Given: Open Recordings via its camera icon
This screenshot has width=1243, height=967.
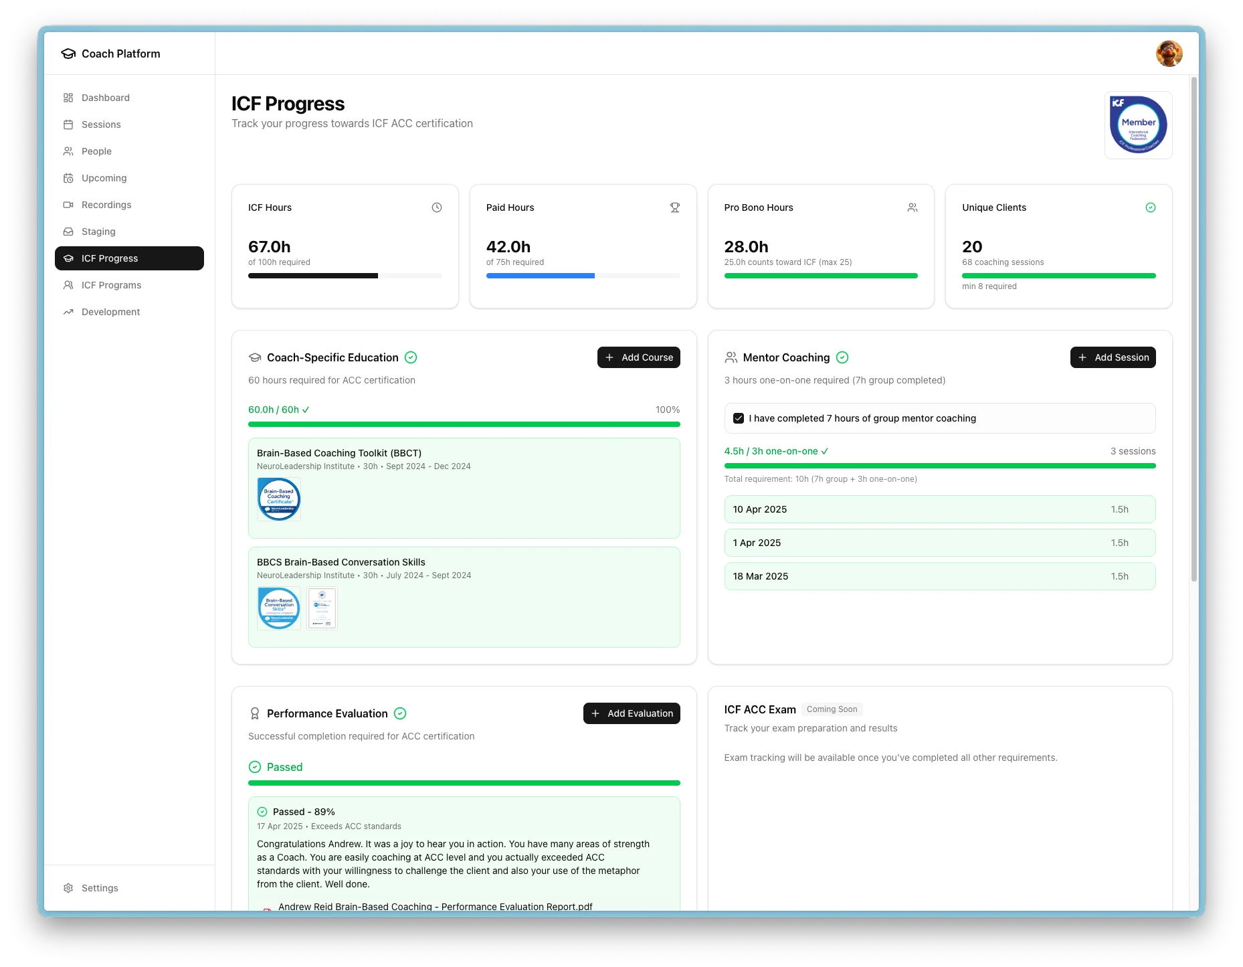Looking at the screenshot, I should click(69, 205).
